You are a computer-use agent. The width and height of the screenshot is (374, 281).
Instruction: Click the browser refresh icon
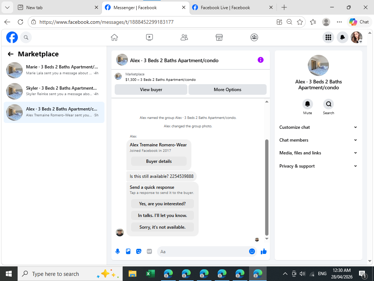tap(20, 22)
